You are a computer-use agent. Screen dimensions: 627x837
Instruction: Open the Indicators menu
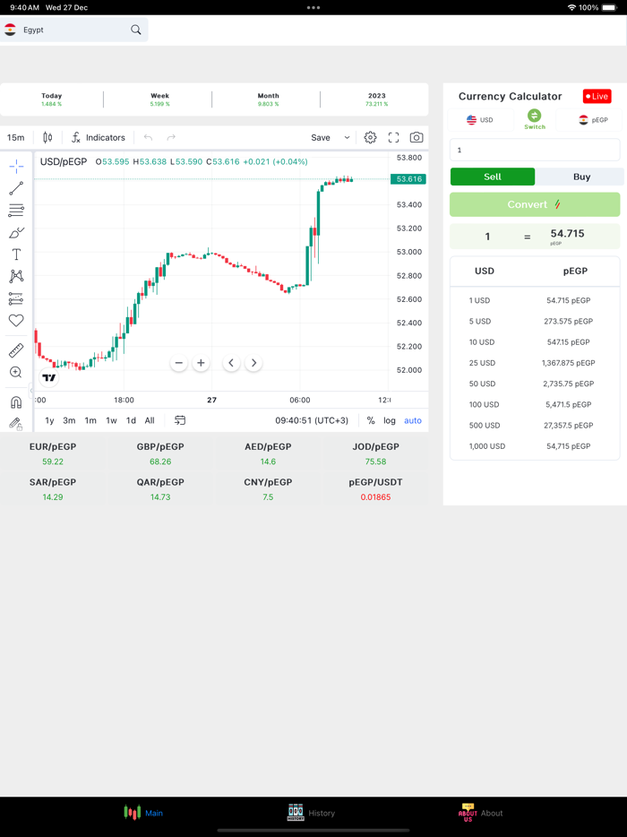[x=99, y=138]
